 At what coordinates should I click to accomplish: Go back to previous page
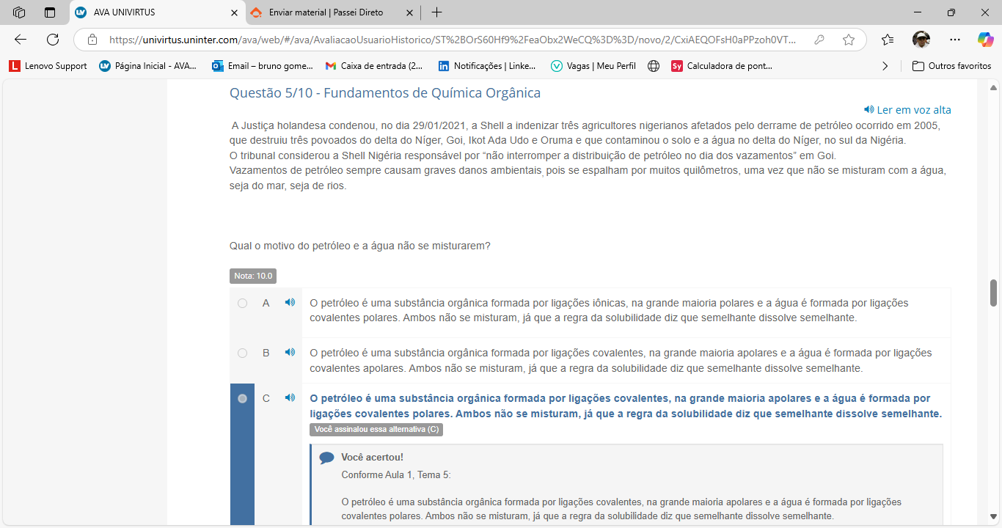click(21, 40)
